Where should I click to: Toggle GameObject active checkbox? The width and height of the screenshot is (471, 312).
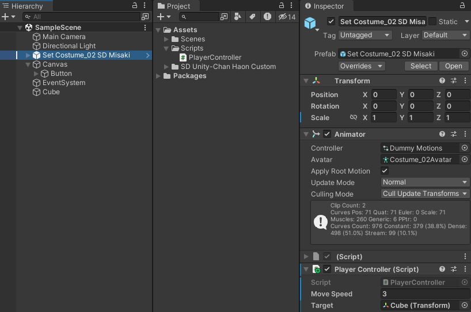pyautogui.click(x=331, y=22)
